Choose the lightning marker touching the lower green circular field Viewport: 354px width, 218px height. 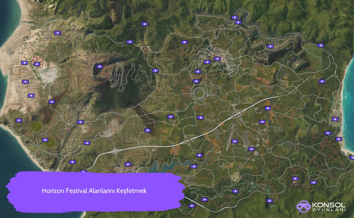click(45, 140)
